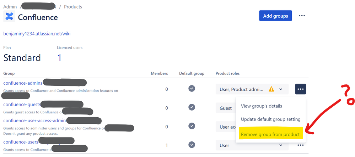
Task: Click the Members column header
Action: 160,73
